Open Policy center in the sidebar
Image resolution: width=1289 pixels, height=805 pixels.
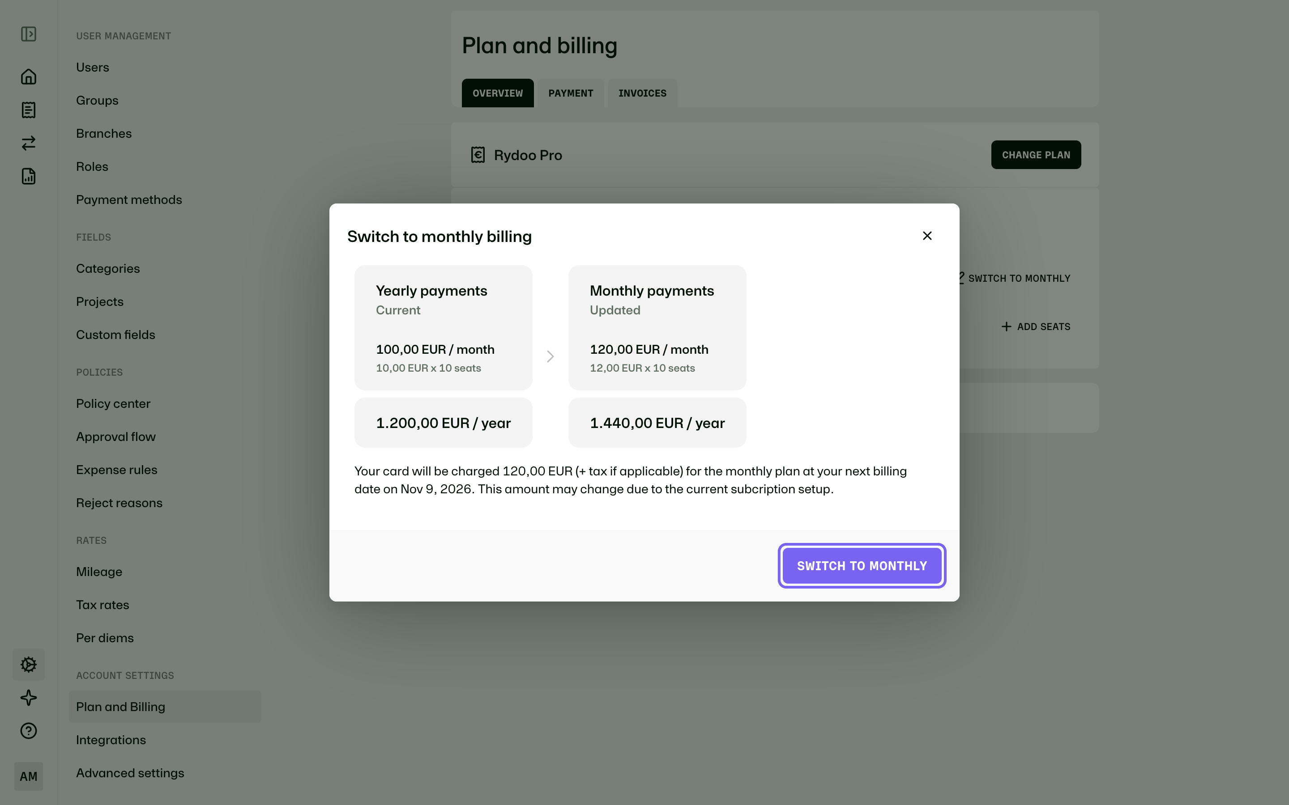[113, 403]
